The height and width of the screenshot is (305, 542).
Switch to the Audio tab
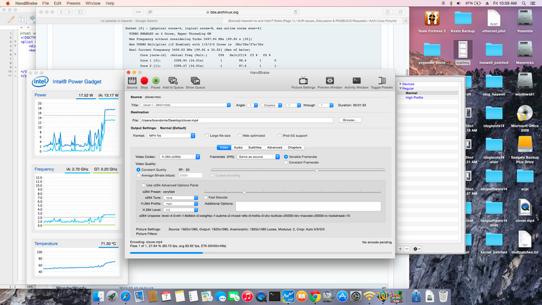238,147
